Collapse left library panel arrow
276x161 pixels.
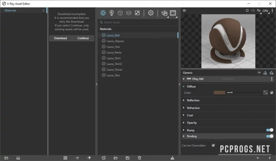pos(97,84)
